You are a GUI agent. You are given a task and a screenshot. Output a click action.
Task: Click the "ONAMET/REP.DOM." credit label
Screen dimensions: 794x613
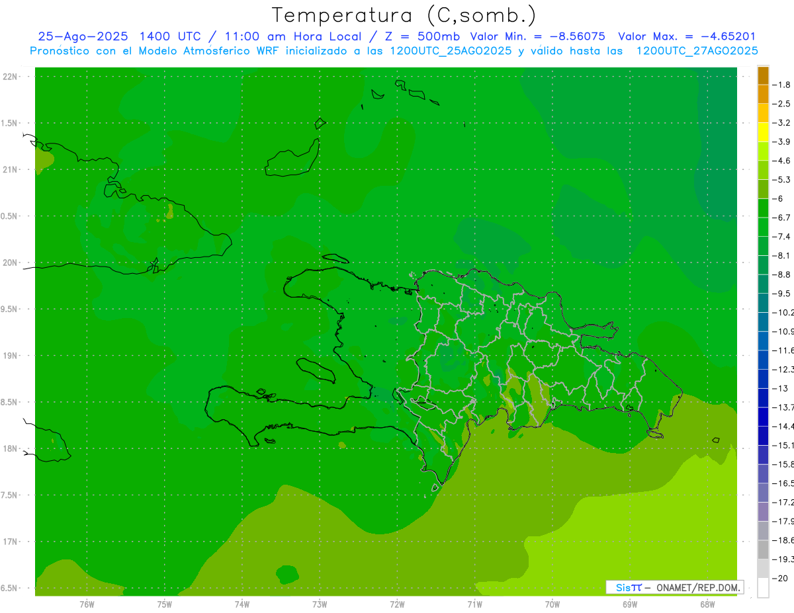pyautogui.click(x=698, y=587)
